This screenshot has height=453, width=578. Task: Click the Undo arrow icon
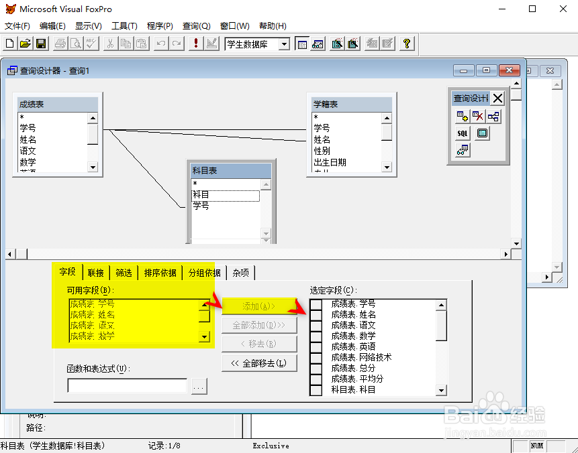(160, 44)
